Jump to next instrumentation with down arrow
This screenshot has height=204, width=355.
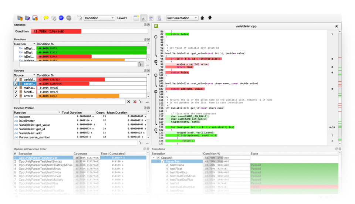pos(210,18)
